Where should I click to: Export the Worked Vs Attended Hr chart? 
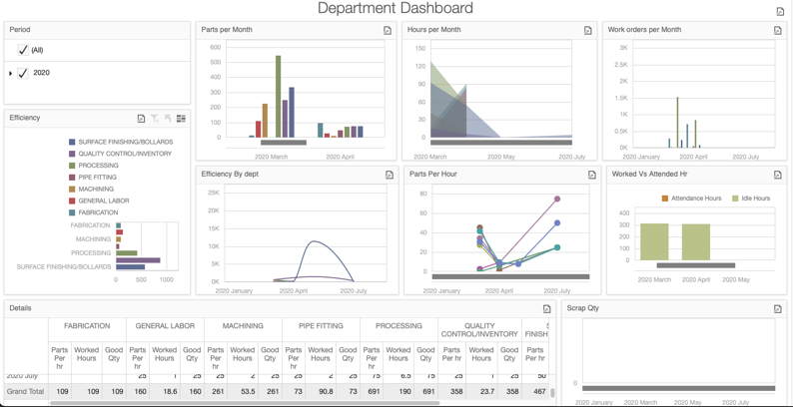[x=778, y=175]
